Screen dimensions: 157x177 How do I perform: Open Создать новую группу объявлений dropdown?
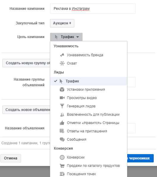(x=26, y=63)
